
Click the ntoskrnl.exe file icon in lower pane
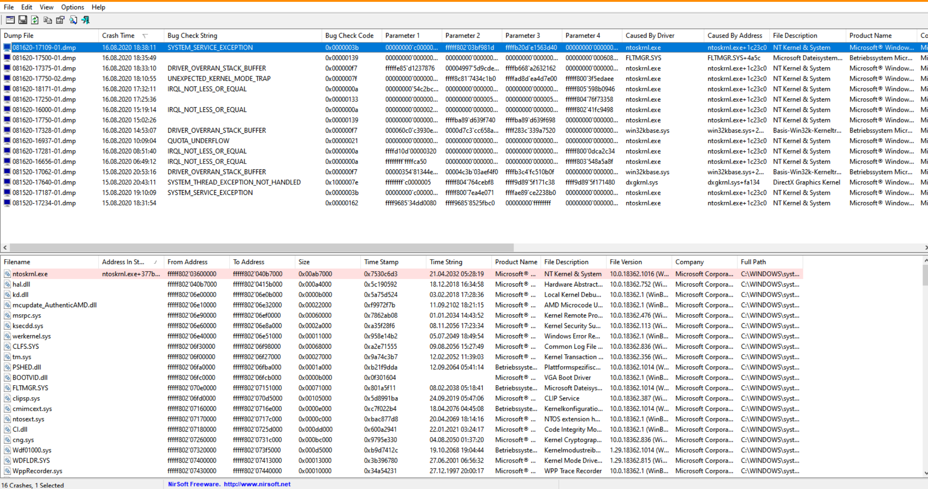coord(7,274)
